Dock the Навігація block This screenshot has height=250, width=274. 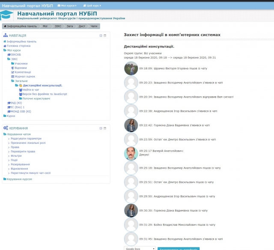coord(105,36)
